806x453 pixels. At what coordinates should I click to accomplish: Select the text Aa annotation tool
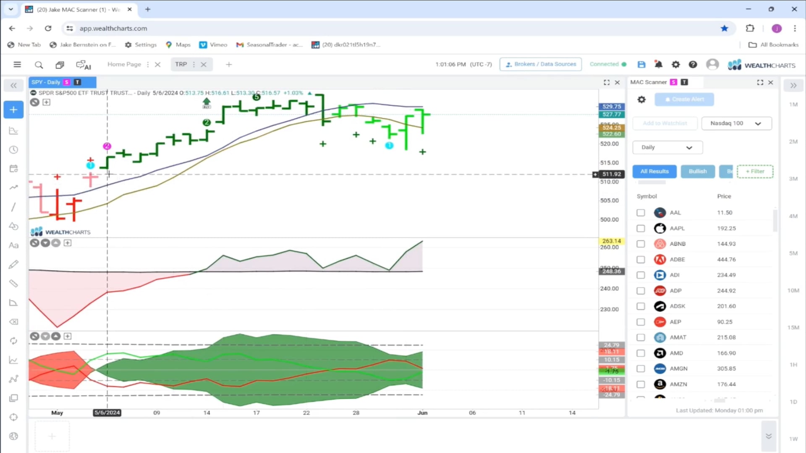[x=13, y=245]
